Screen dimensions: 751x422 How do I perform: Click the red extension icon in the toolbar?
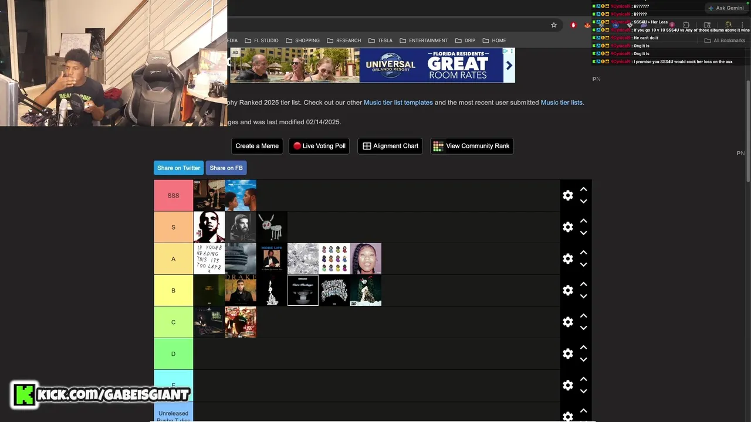click(573, 25)
